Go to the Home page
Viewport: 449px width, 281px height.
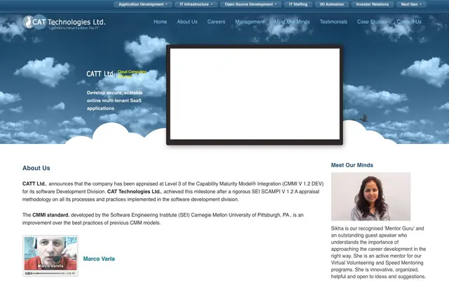coord(160,22)
